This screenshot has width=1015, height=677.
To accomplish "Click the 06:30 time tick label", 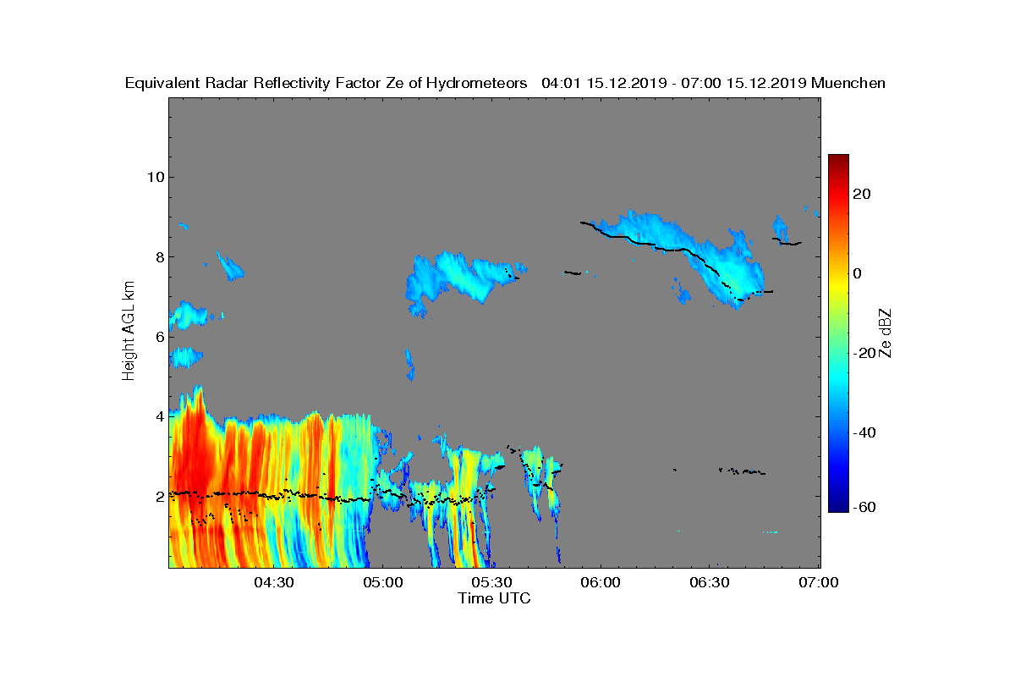I will tap(710, 583).
